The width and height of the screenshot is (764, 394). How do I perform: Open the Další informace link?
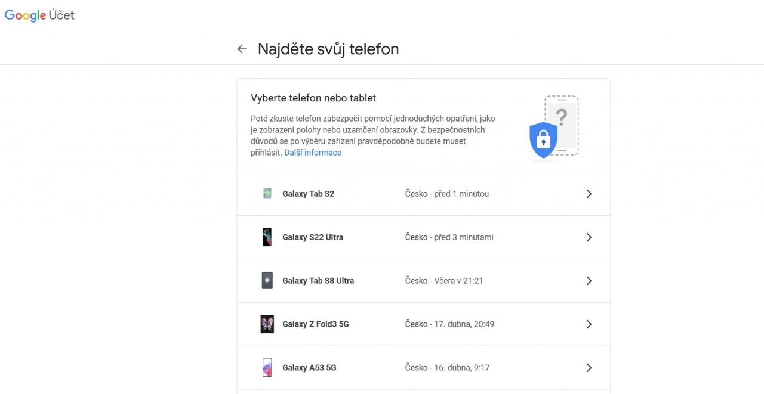click(x=313, y=153)
